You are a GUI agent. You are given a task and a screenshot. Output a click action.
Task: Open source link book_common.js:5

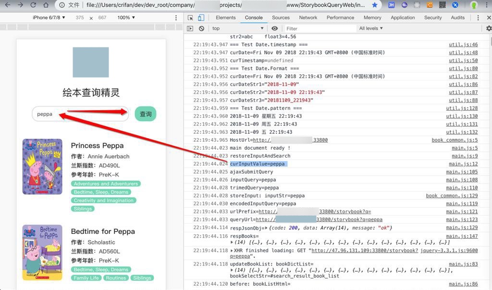tap(455, 140)
